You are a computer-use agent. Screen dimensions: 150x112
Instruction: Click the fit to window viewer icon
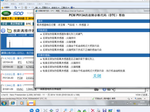(x=51, y=110)
